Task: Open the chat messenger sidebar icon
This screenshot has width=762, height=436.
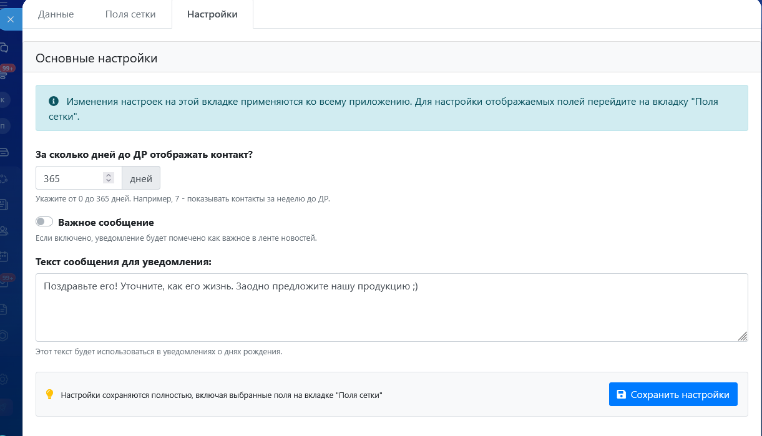Action: click(4, 47)
